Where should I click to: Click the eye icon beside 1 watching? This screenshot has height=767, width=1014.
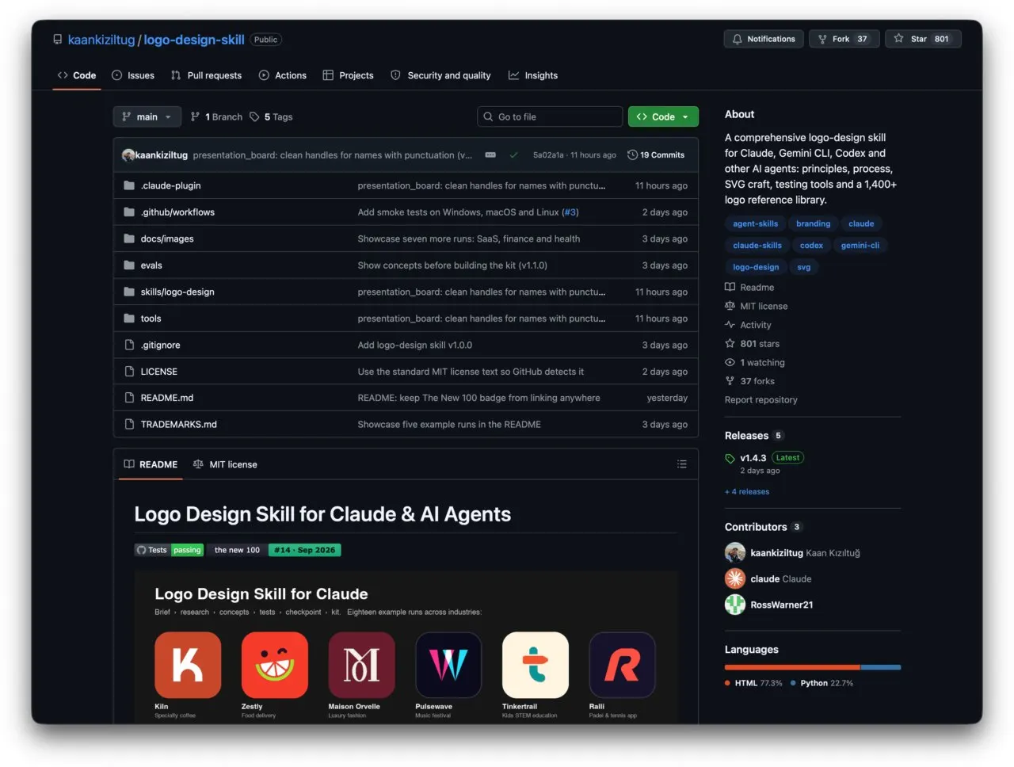[730, 362]
